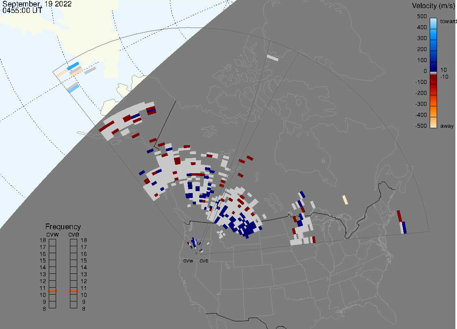Viewport: 457px width, 329px height.
Task: Click the "cve" radar station label on map
Action: point(204,260)
